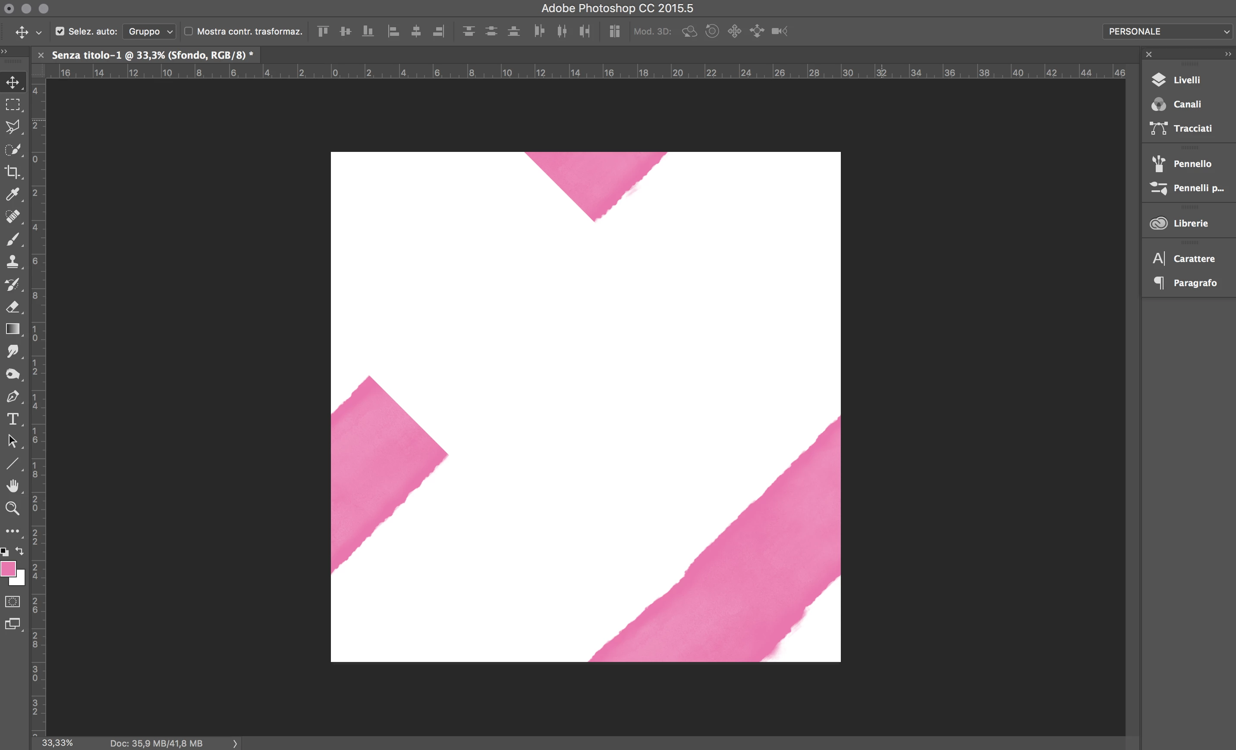The width and height of the screenshot is (1236, 750).
Task: Choose the Eraser tool
Action: tap(13, 306)
